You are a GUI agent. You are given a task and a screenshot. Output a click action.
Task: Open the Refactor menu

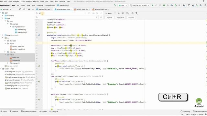click(36, 1)
